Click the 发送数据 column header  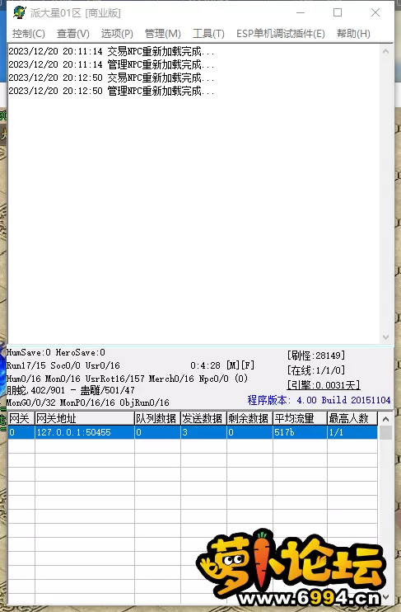(203, 418)
